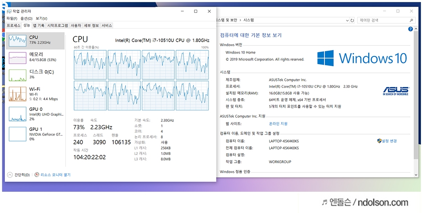Switch to the 성능 tab
This screenshot has height=213, width=423.
(x=27, y=25)
